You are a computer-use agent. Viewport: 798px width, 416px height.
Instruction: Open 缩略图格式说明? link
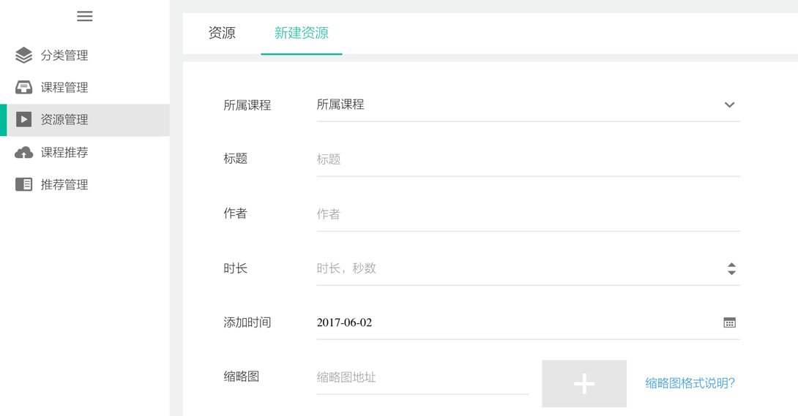point(690,383)
